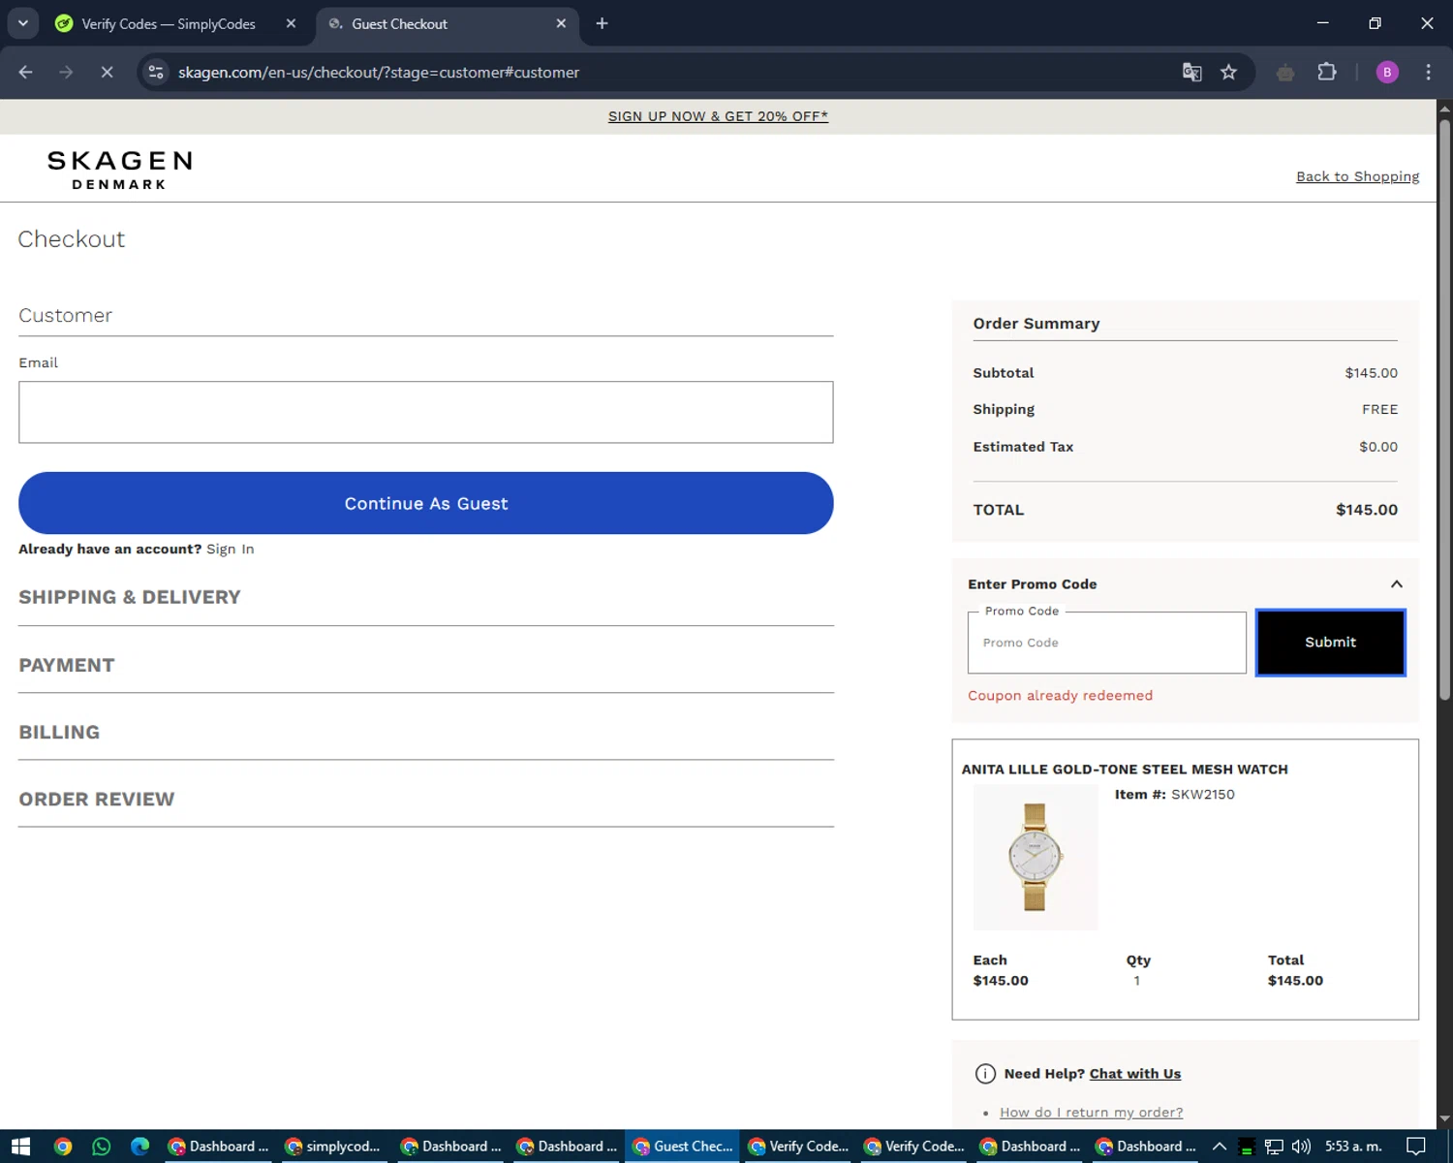The image size is (1453, 1163).
Task: Click the scrollbar down arrow
Action: (1444, 1118)
